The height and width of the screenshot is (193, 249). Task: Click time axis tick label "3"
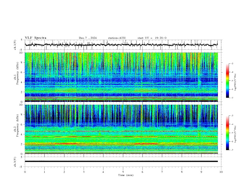(x=84, y=172)
